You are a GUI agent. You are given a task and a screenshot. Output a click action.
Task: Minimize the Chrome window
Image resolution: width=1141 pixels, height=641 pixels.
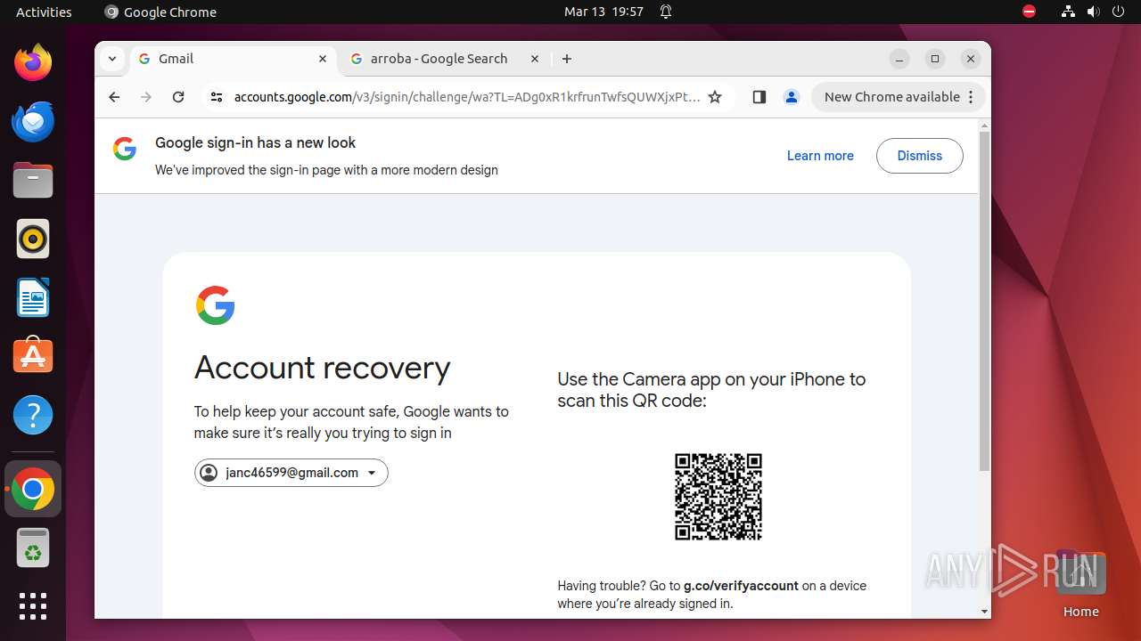click(899, 59)
